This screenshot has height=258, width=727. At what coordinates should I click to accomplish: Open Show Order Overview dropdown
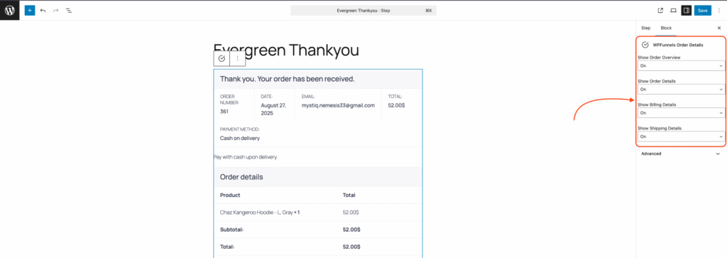pos(681,66)
